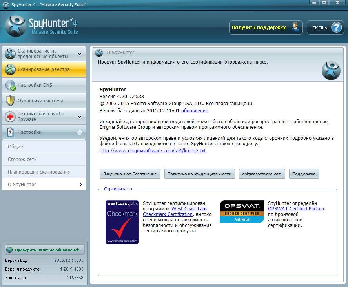The image size is (348, 287).
Task: Click the System Guards shield icon
Action: pos(10,101)
